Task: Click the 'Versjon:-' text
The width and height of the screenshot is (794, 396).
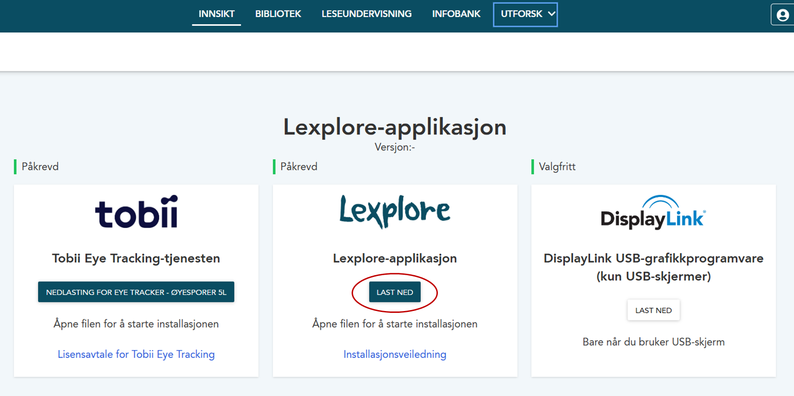Action: click(x=395, y=147)
